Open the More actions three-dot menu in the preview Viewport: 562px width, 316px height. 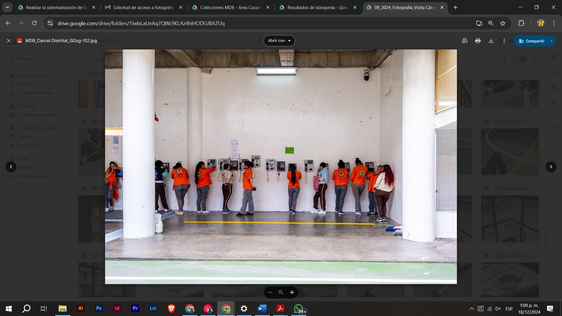tap(504, 41)
